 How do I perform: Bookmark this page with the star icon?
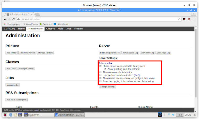[179, 19]
